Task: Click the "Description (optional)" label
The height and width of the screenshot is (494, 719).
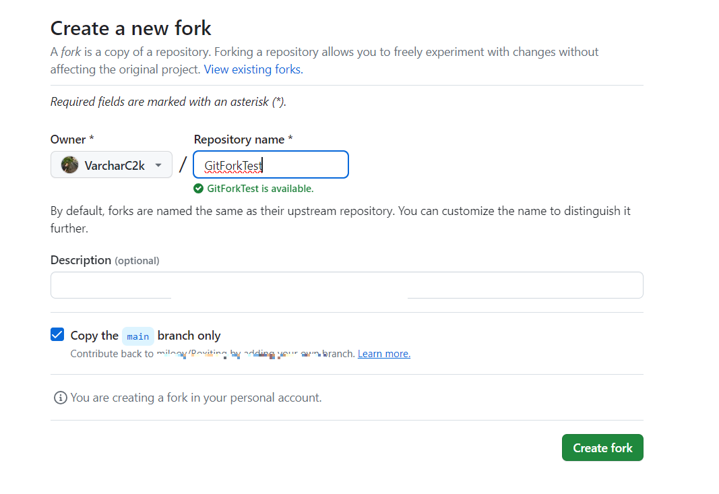Action: point(104,260)
